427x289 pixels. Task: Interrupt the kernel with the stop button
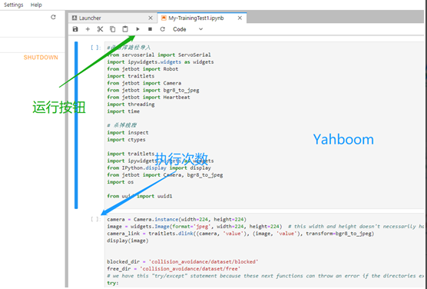click(150, 29)
